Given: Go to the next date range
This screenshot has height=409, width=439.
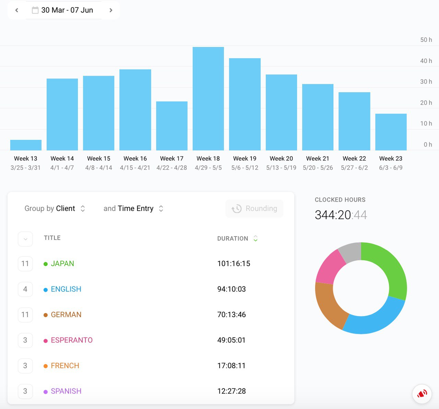Looking at the screenshot, I should (111, 10).
